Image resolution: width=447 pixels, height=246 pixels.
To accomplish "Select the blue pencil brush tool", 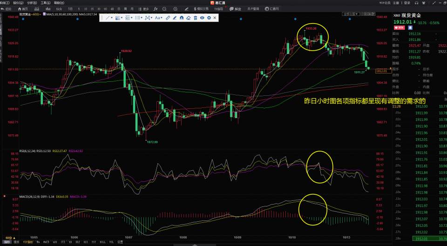I will (x=175, y=18).
